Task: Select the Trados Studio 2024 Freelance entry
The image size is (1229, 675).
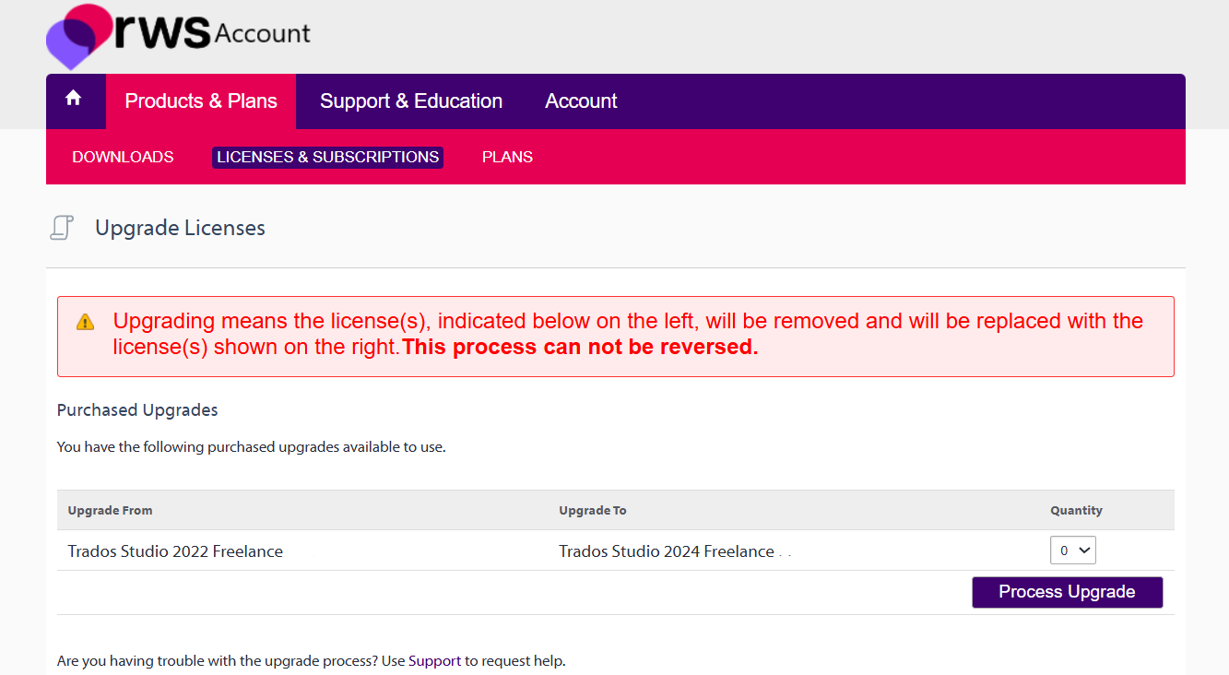Action: 667,551
